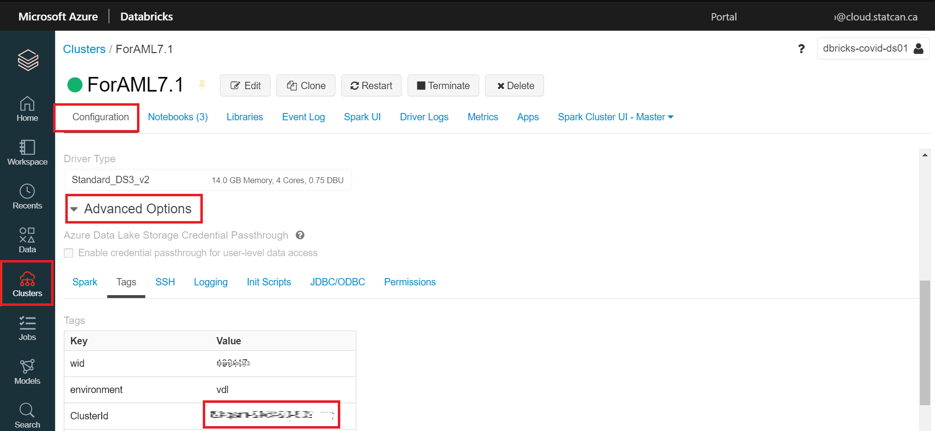Click the Databricks header label
The image size is (935, 431).
pyautogui.click(x=146, y=17)
